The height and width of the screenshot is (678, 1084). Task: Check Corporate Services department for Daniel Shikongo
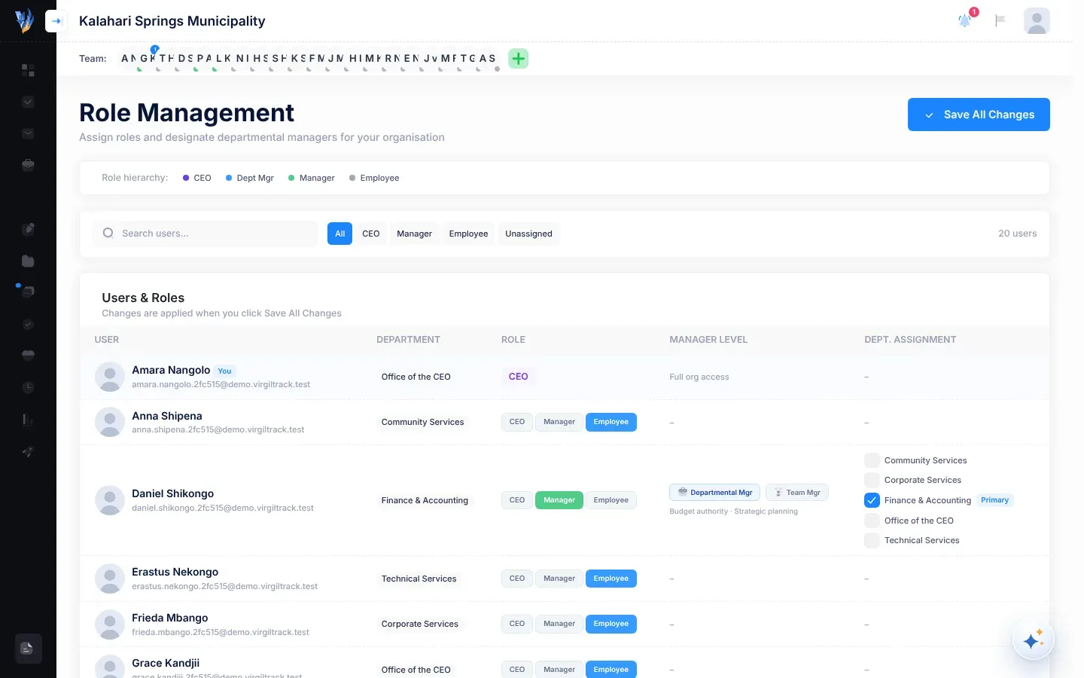(872, 480)
